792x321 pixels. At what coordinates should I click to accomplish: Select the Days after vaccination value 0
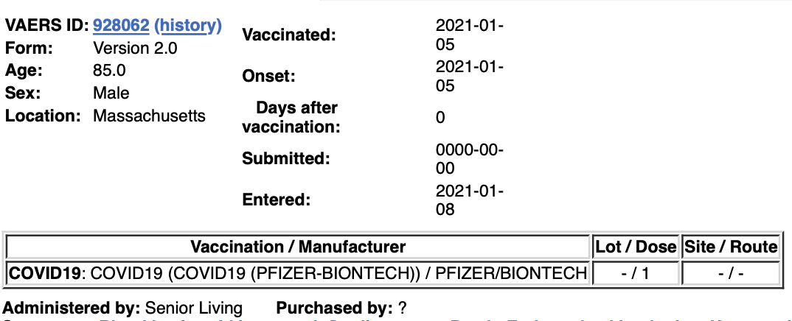pyautogui.click(x=440, y=117)
